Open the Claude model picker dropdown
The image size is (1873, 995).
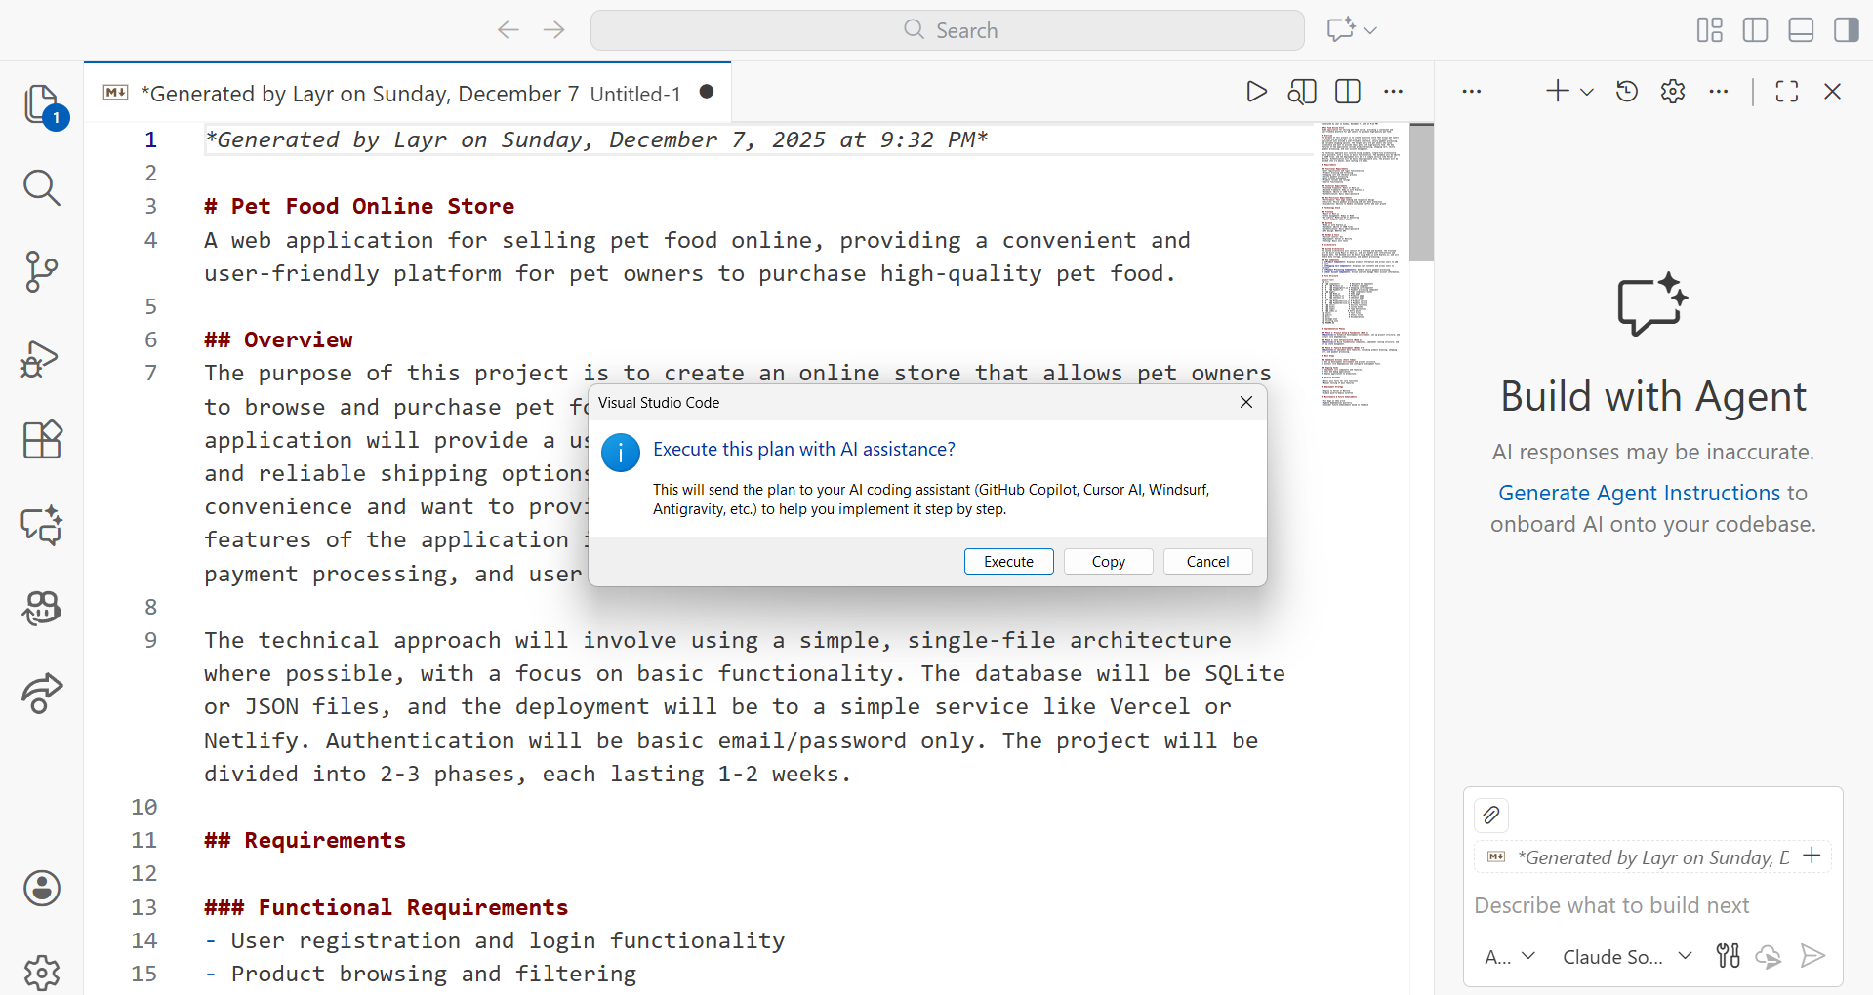(x=1627, y=957)
